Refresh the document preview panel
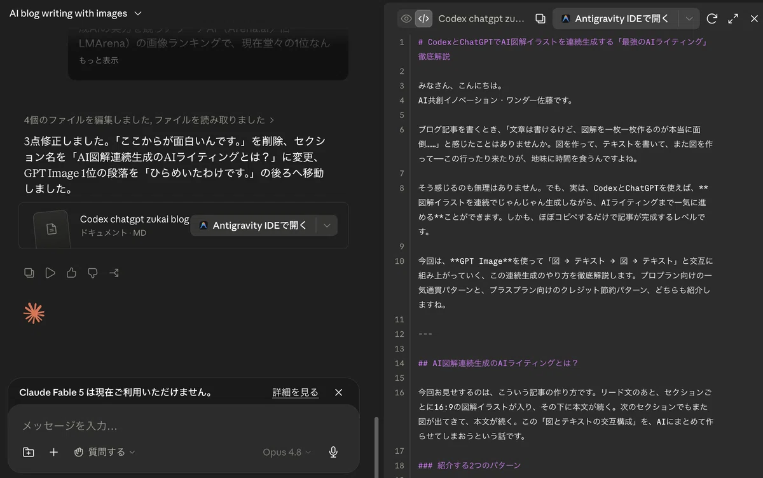Image resolution: width=763 pixels, height=478 pixels. 712,18
